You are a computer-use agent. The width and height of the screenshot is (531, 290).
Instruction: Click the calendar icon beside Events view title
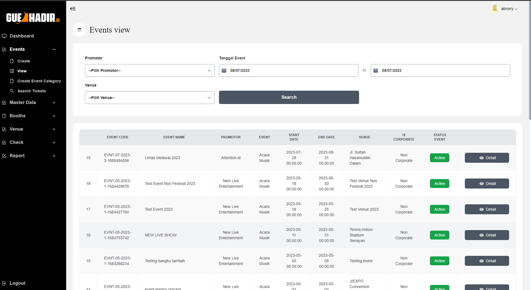point(79,30)
